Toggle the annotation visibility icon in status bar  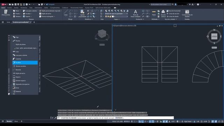(164, 121)
